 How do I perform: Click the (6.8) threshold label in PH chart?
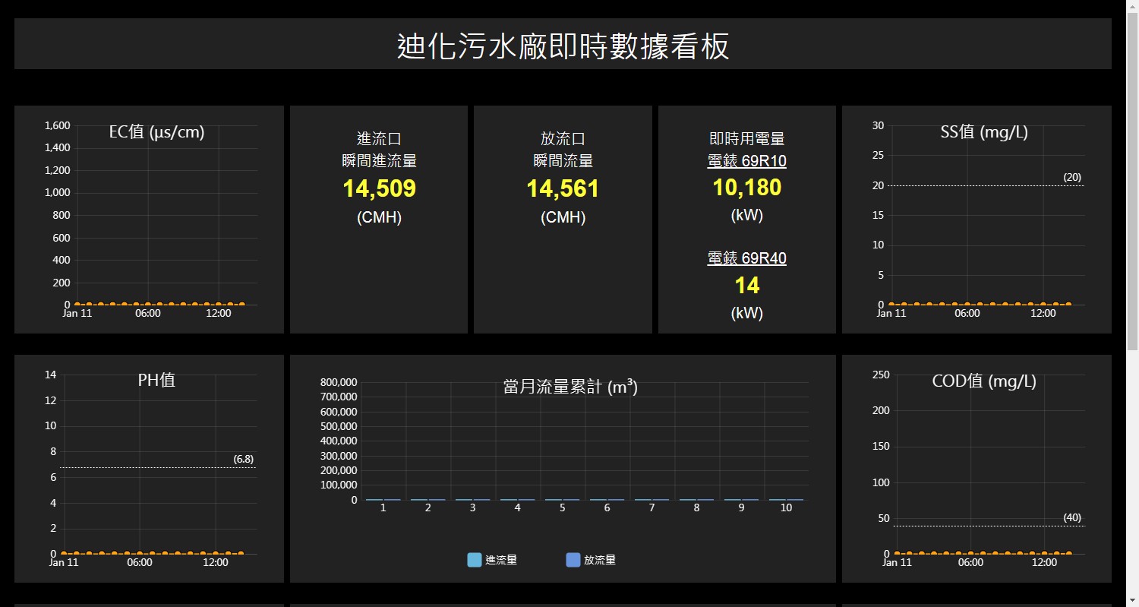click(x=244, y=459)
